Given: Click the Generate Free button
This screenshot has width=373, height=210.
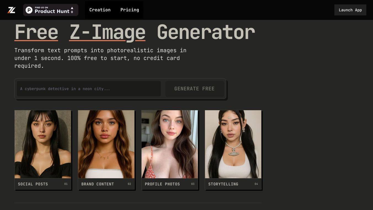Looking at the screenshot, I should (x=195, y=89).
